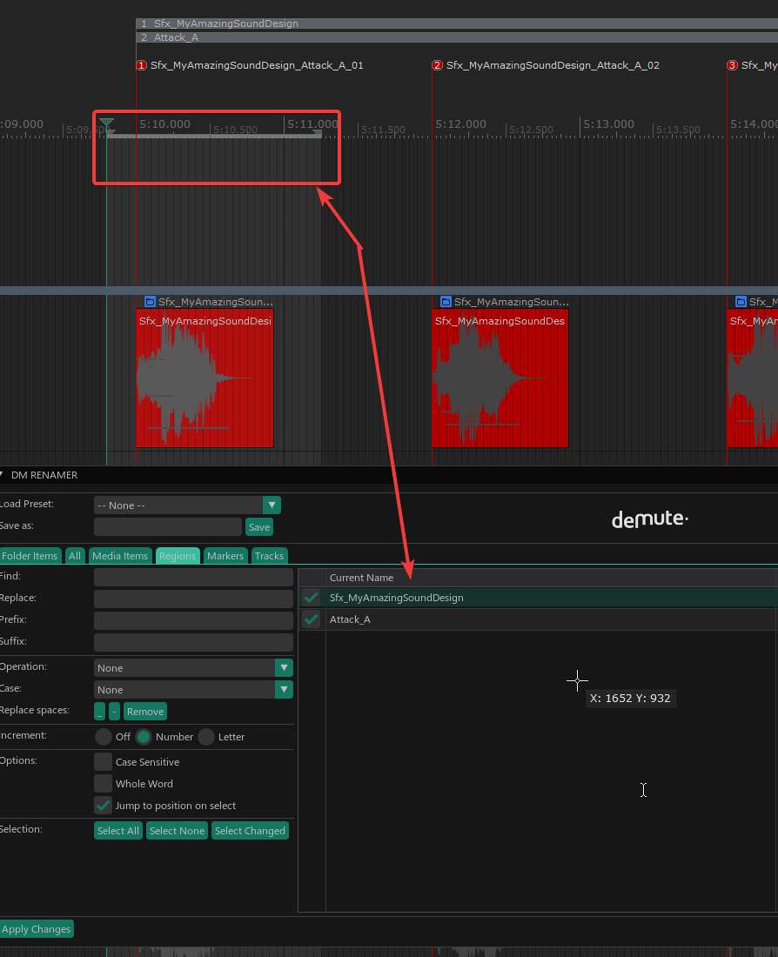The width and height of the screenshot is (778, 957).
Task: Click folder icon of first Sfx_MyAmazingSoun item
Action: [151, 302]
